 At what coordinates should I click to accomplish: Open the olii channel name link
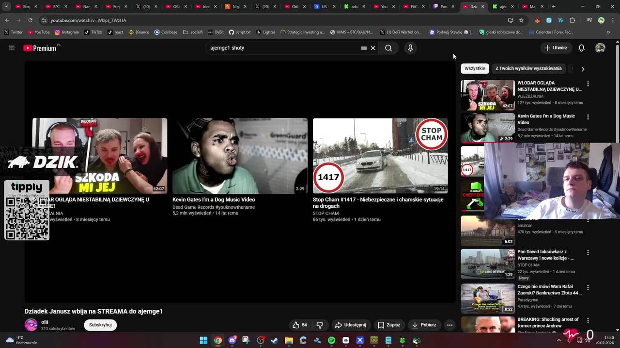tap(45, 322)
